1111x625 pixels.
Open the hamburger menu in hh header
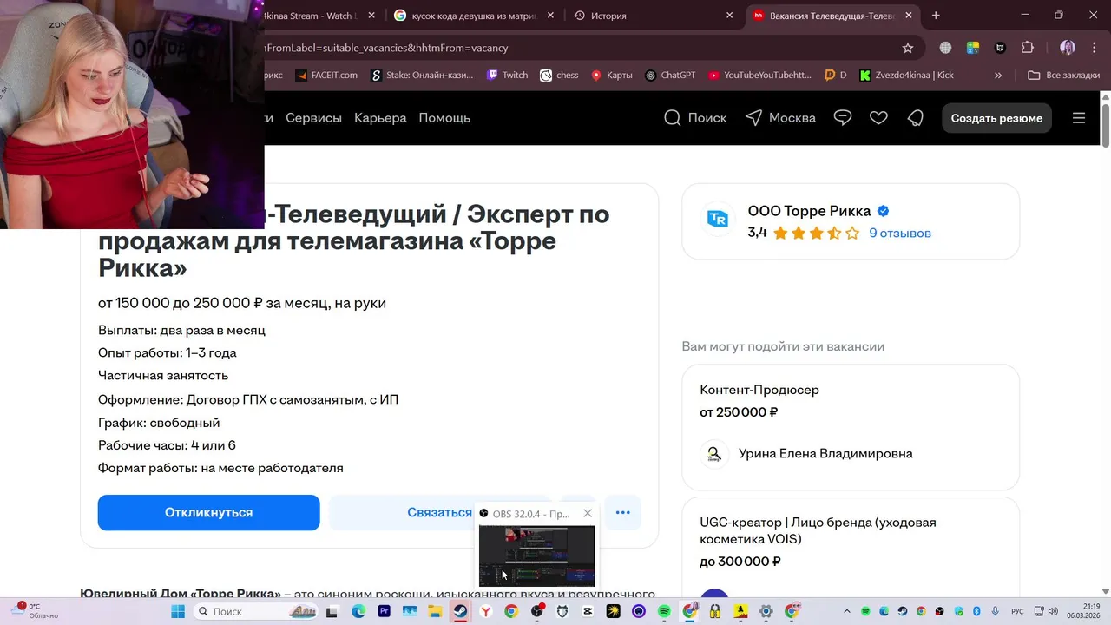click(1079, 118)
